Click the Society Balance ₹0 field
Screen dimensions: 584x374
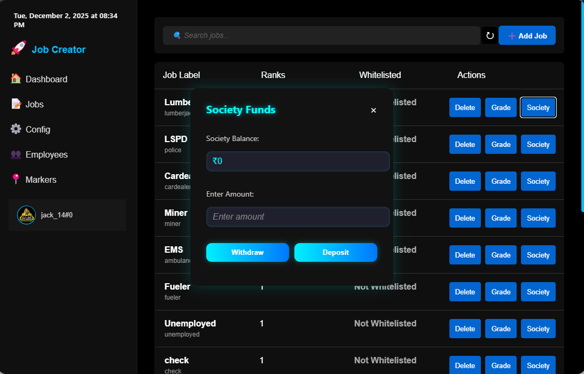[298, 161]
